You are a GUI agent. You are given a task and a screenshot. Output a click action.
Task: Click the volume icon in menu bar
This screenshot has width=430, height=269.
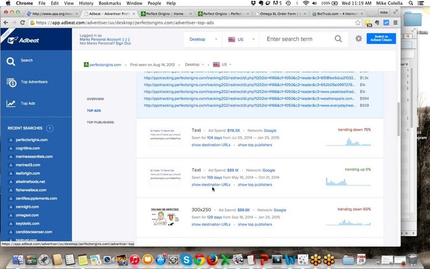pyautogui.click(x=314, y=3)
